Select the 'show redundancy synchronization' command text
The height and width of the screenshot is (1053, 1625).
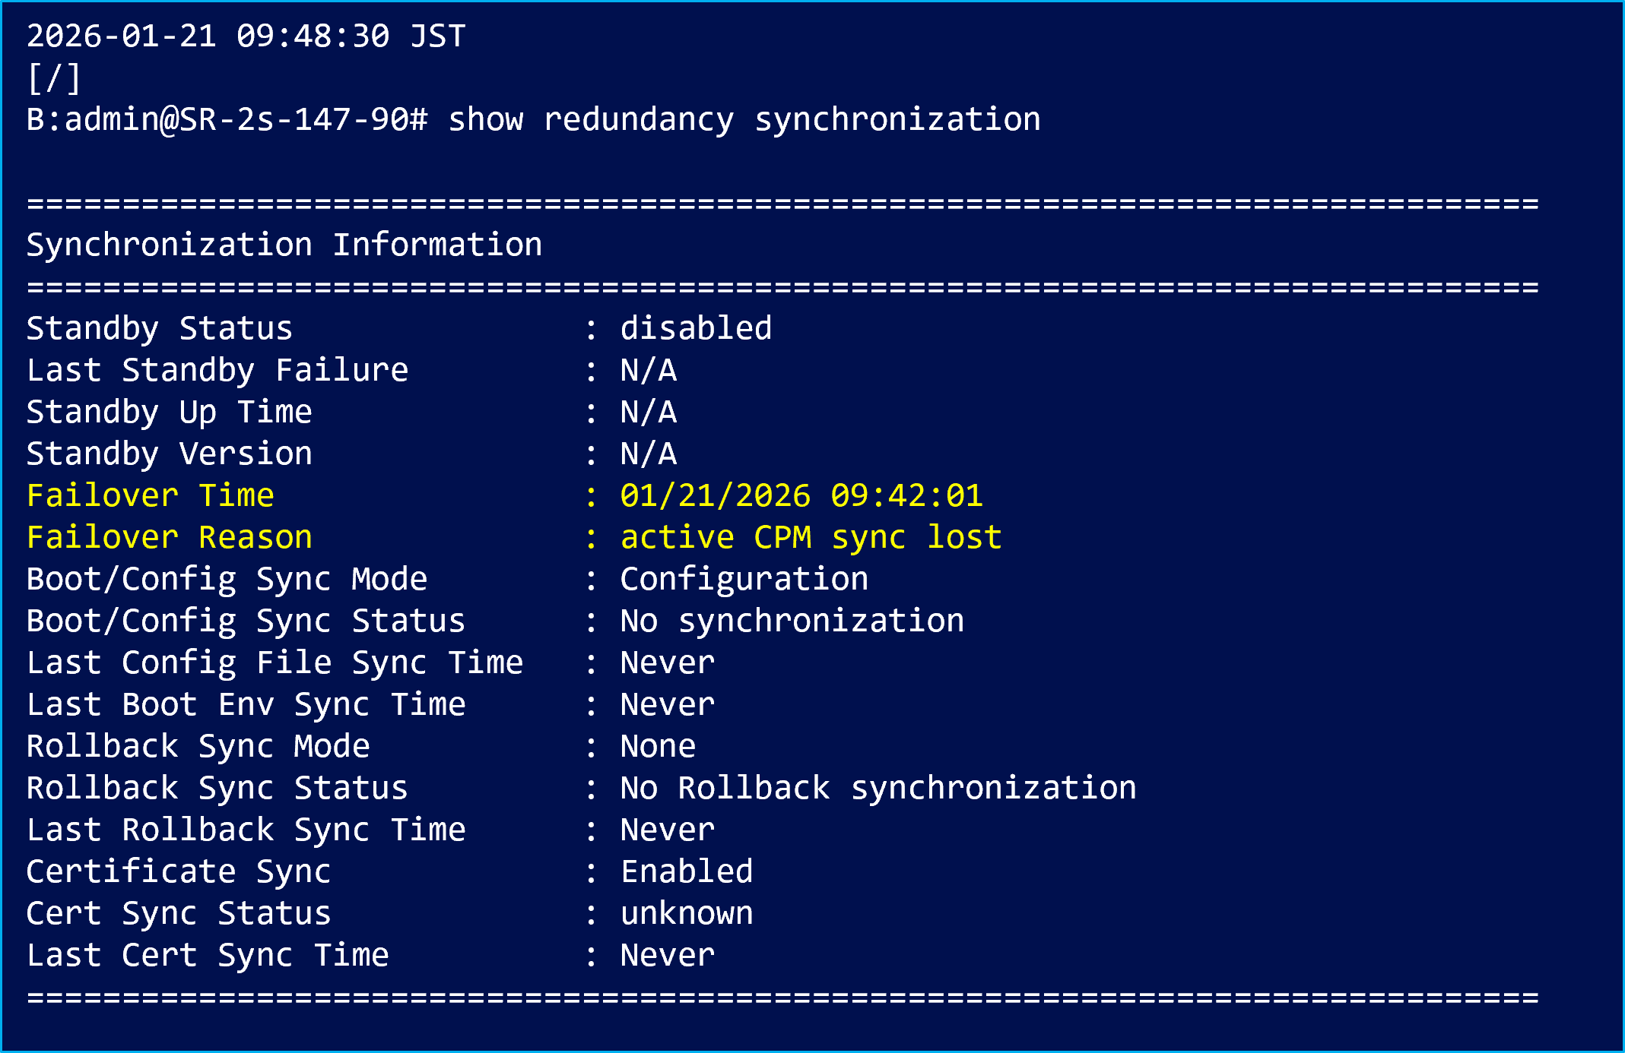coord(744,120)
